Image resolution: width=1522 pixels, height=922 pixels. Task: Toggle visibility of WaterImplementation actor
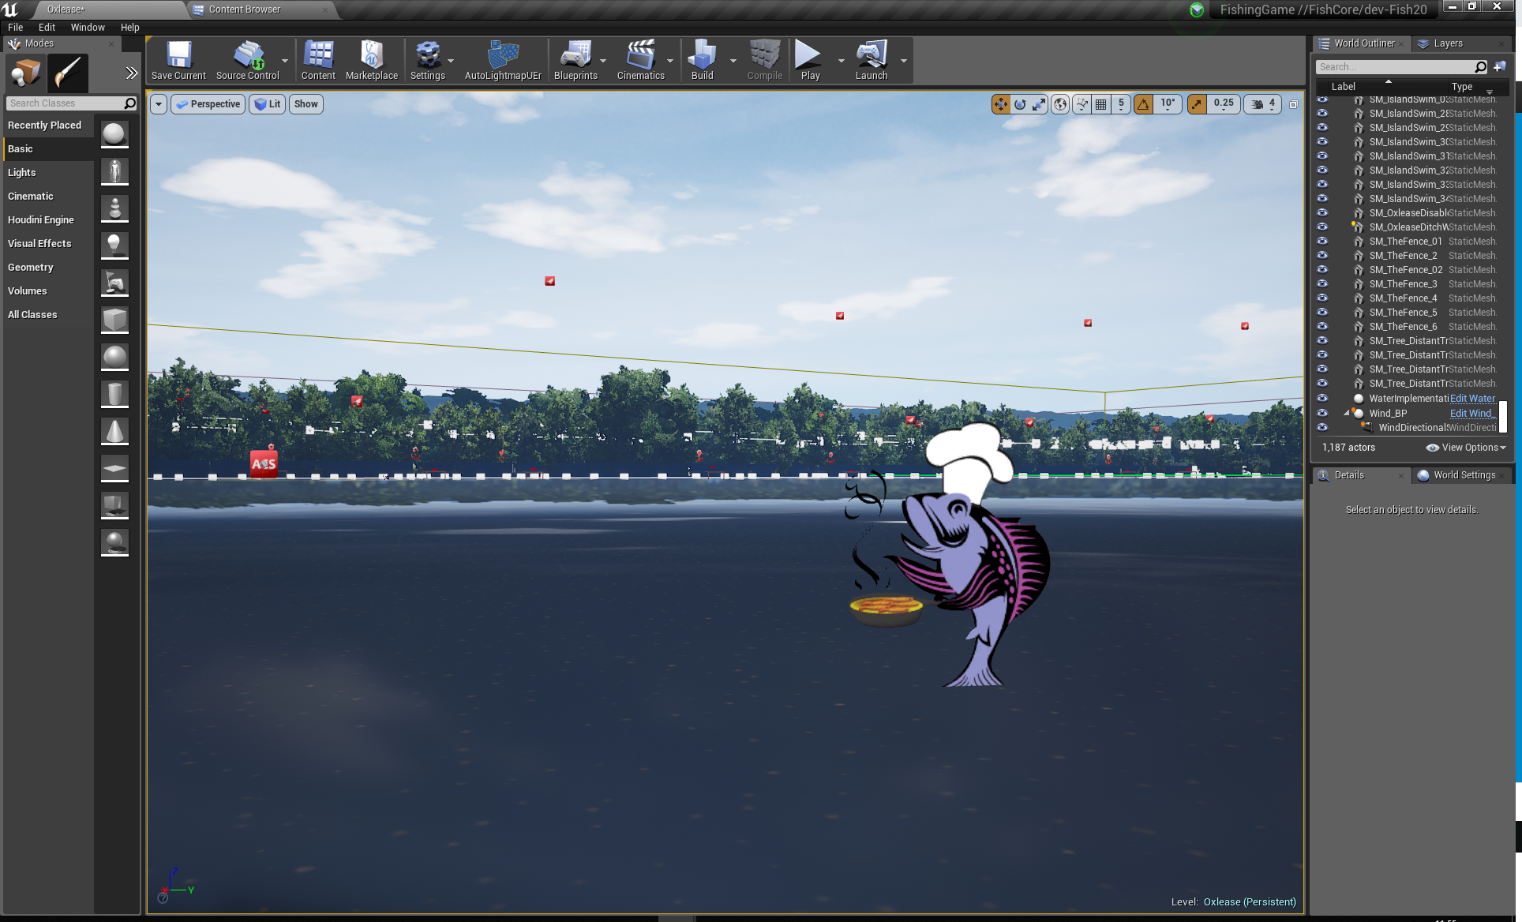(1322, 399)
